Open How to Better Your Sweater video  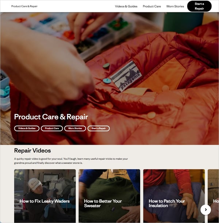coord(109,196)
